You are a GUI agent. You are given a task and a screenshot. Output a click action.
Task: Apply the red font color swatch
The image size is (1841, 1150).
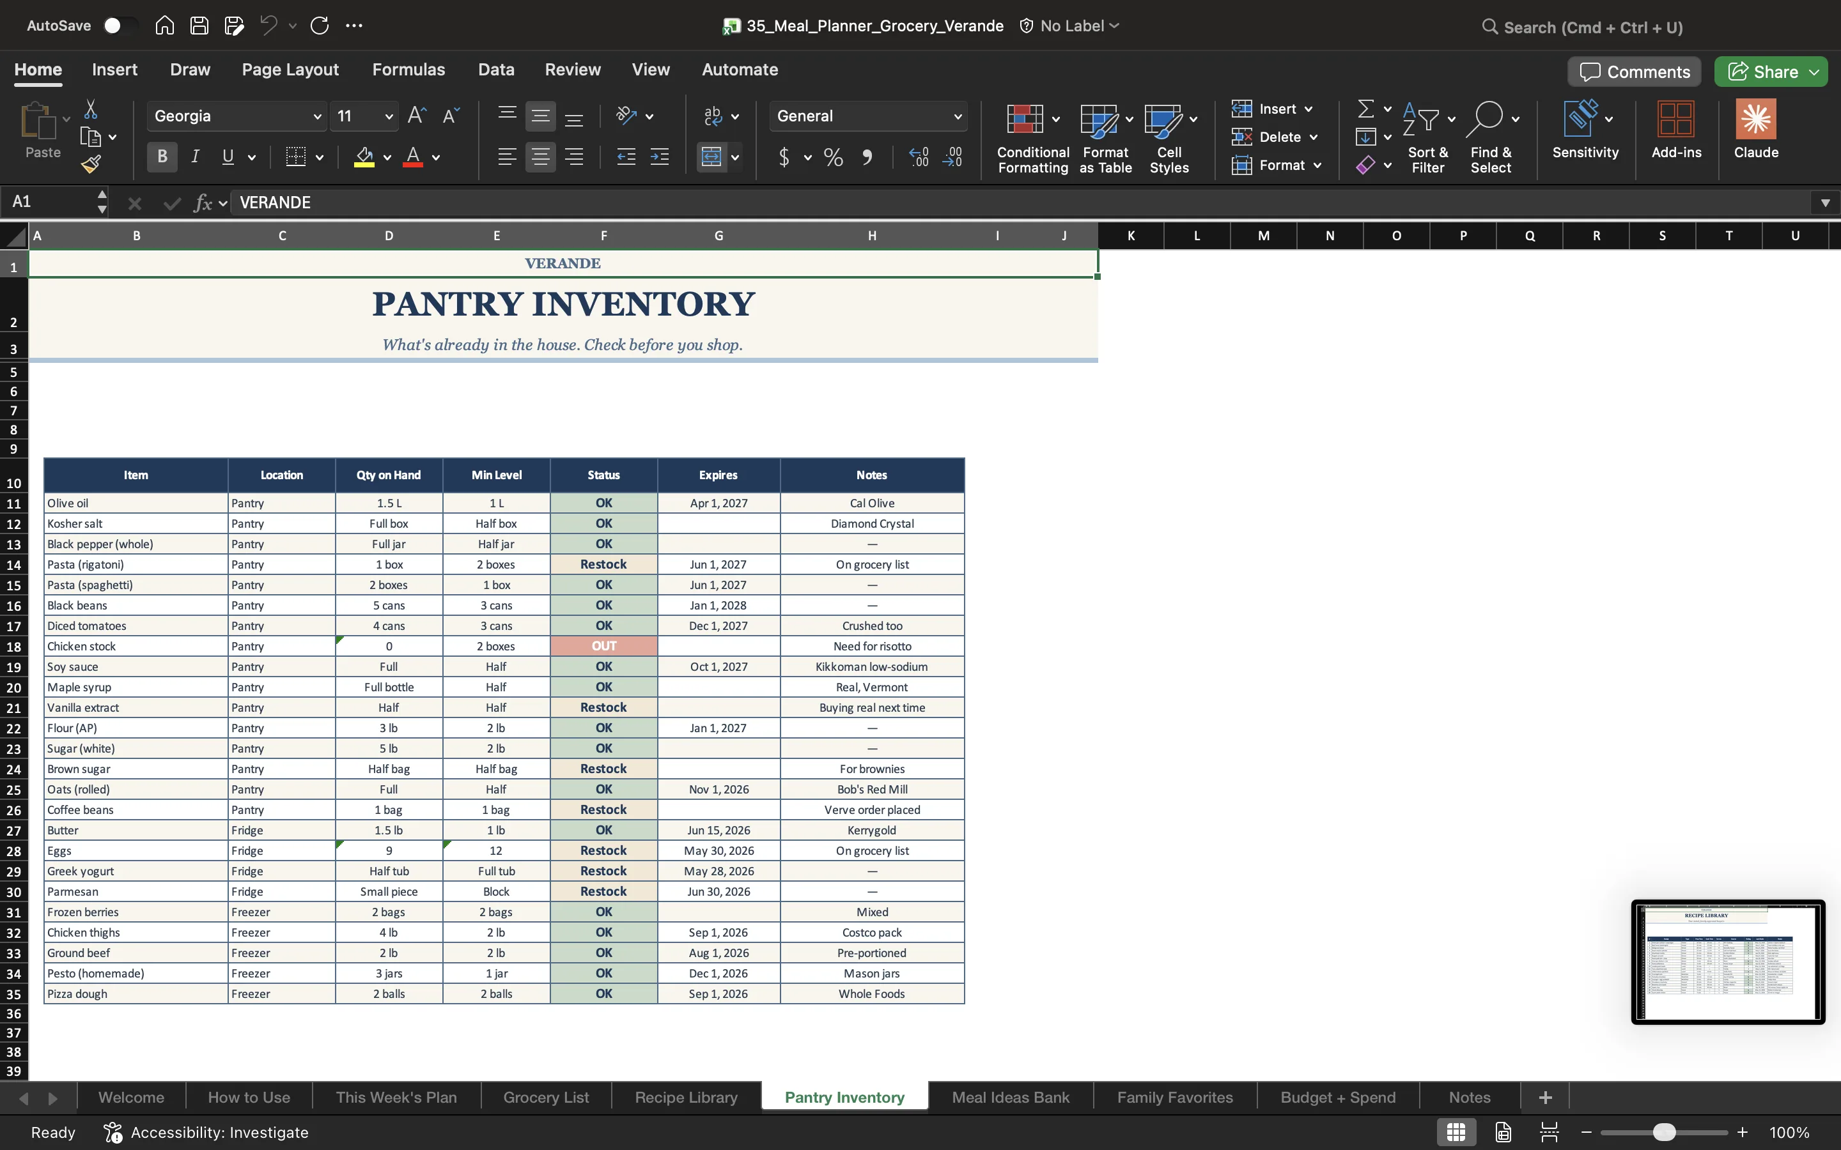coord(413,157)
